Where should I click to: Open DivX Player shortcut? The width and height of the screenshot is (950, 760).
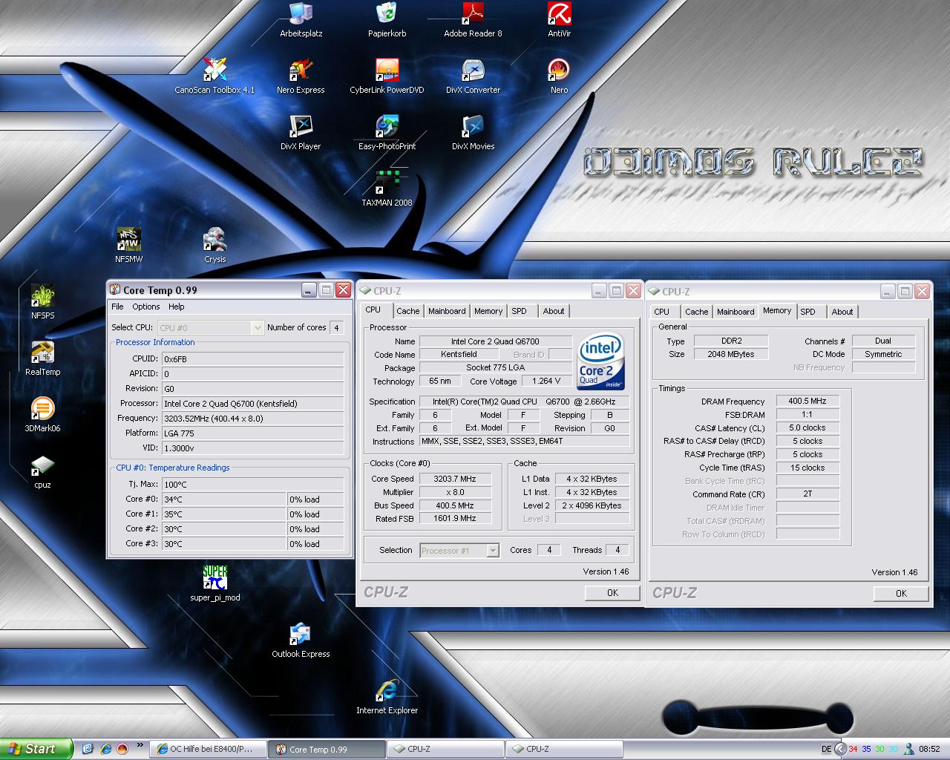[x=301, y=133]
